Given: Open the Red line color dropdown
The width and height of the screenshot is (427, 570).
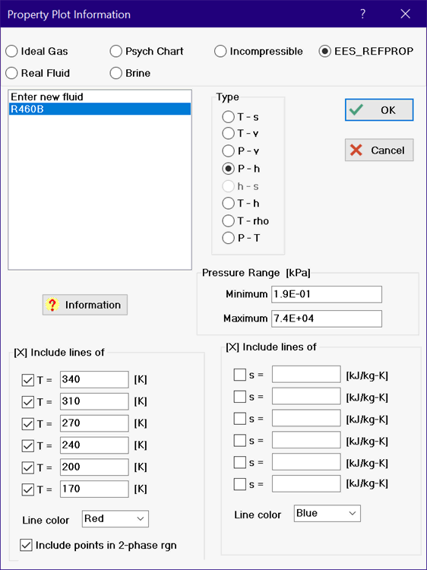Looking at the screenshot, I should pos(115,519).
